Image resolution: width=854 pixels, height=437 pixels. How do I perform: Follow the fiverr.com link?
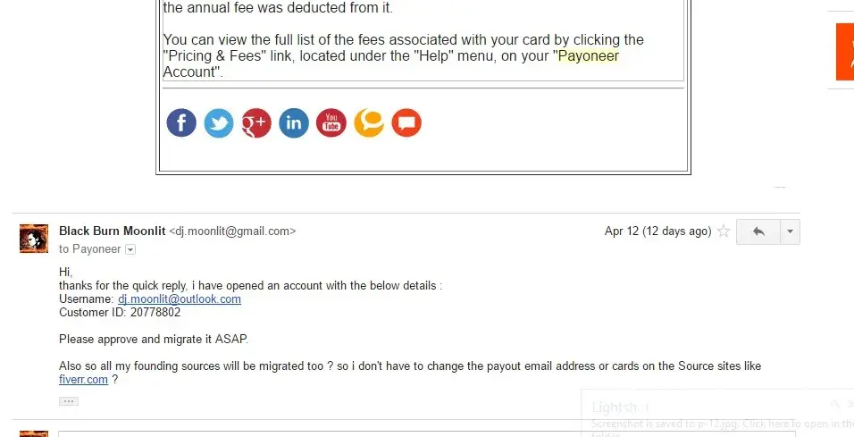(83, 380)
